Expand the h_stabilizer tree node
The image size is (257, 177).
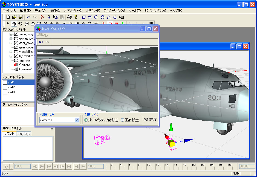coord(11,56)
